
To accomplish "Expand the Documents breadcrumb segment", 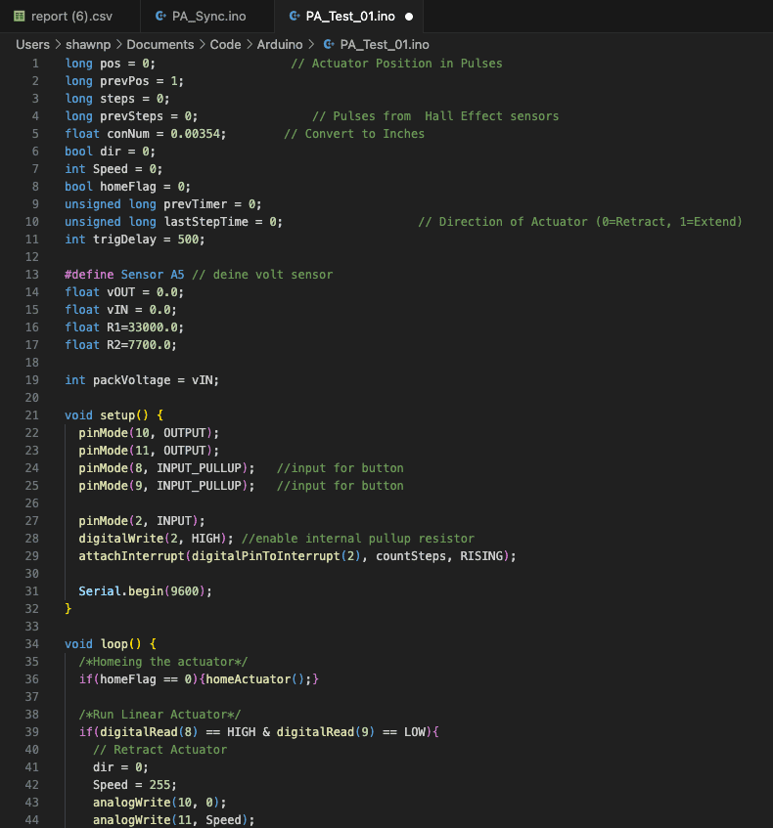I will [x=159, y=45].
